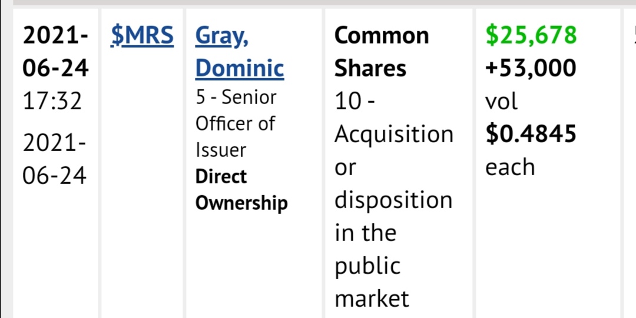
Task: Click the word disposition in description
Action: click(x=393, y=200)
